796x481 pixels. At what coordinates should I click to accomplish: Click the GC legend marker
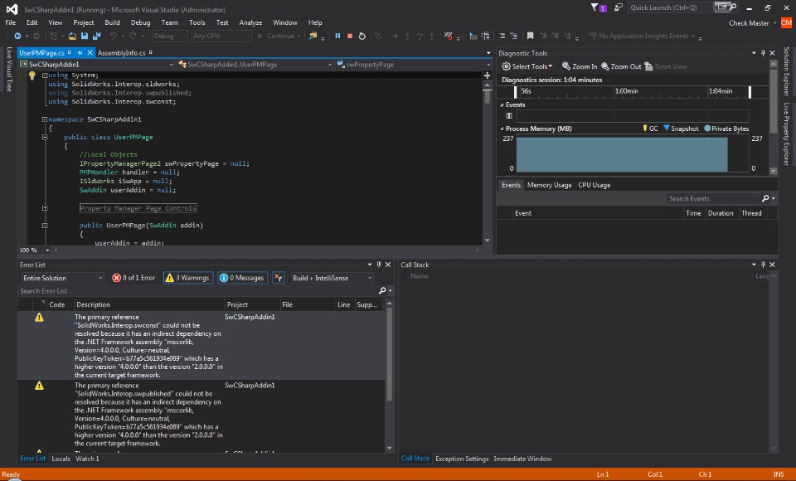tap(645, 129)
